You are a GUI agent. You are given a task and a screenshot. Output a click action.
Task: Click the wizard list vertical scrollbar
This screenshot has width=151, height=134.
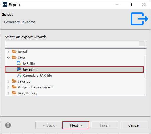[x=145, y=67]
